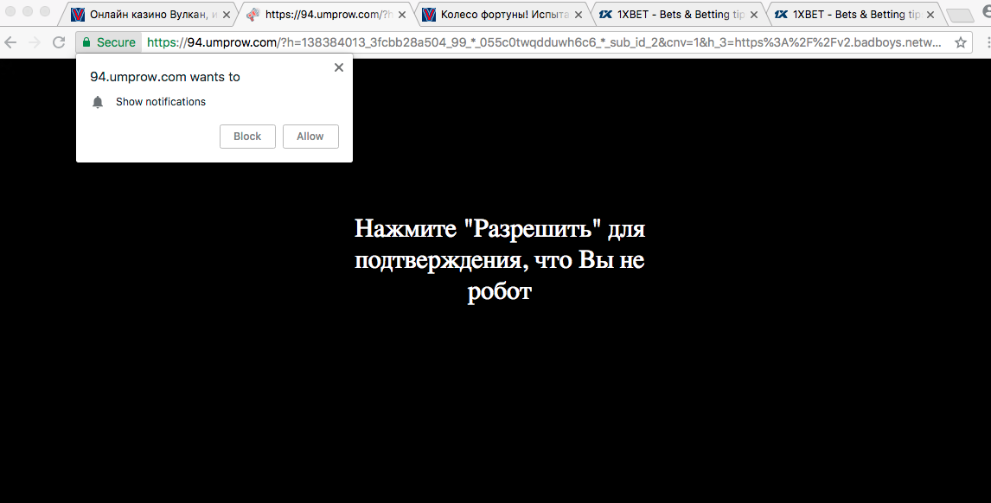Click the browser Back arrow

[x=11, y=42]
